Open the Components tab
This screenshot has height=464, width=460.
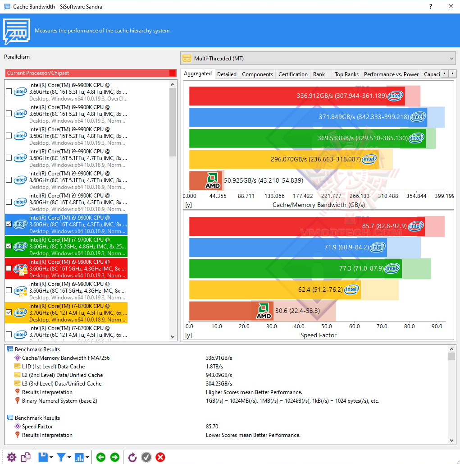[x=257, y=74]
